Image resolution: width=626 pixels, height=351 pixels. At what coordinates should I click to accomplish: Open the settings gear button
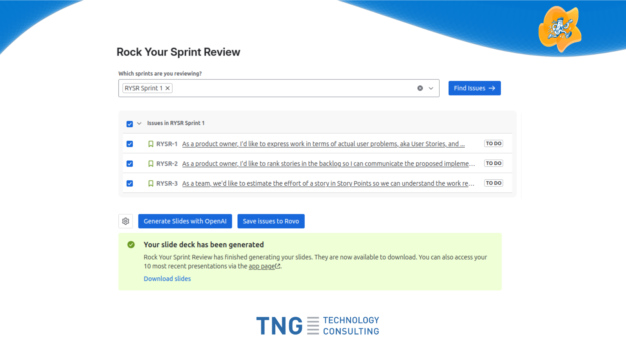pyautogui.click(x=126, y=221)
